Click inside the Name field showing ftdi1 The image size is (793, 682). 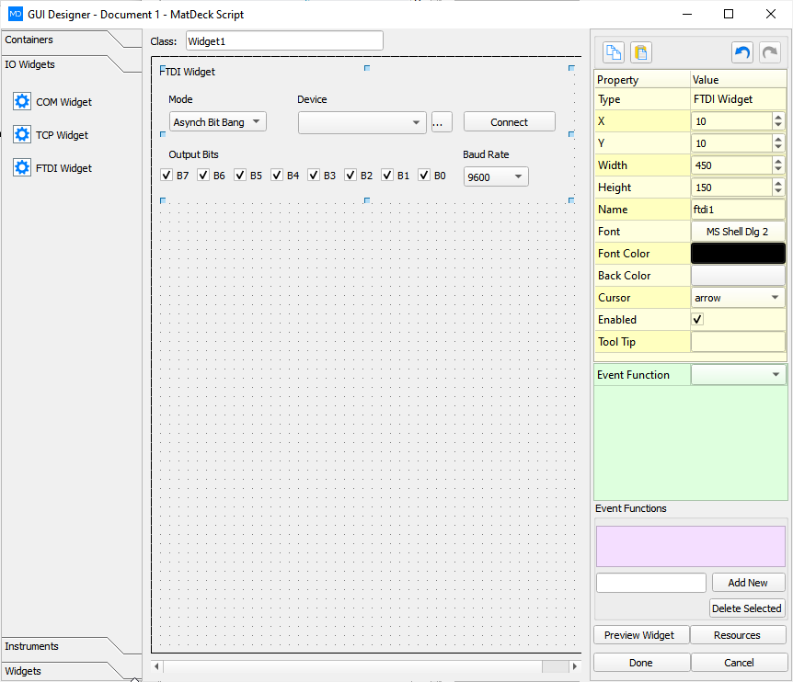coord(738,209)
